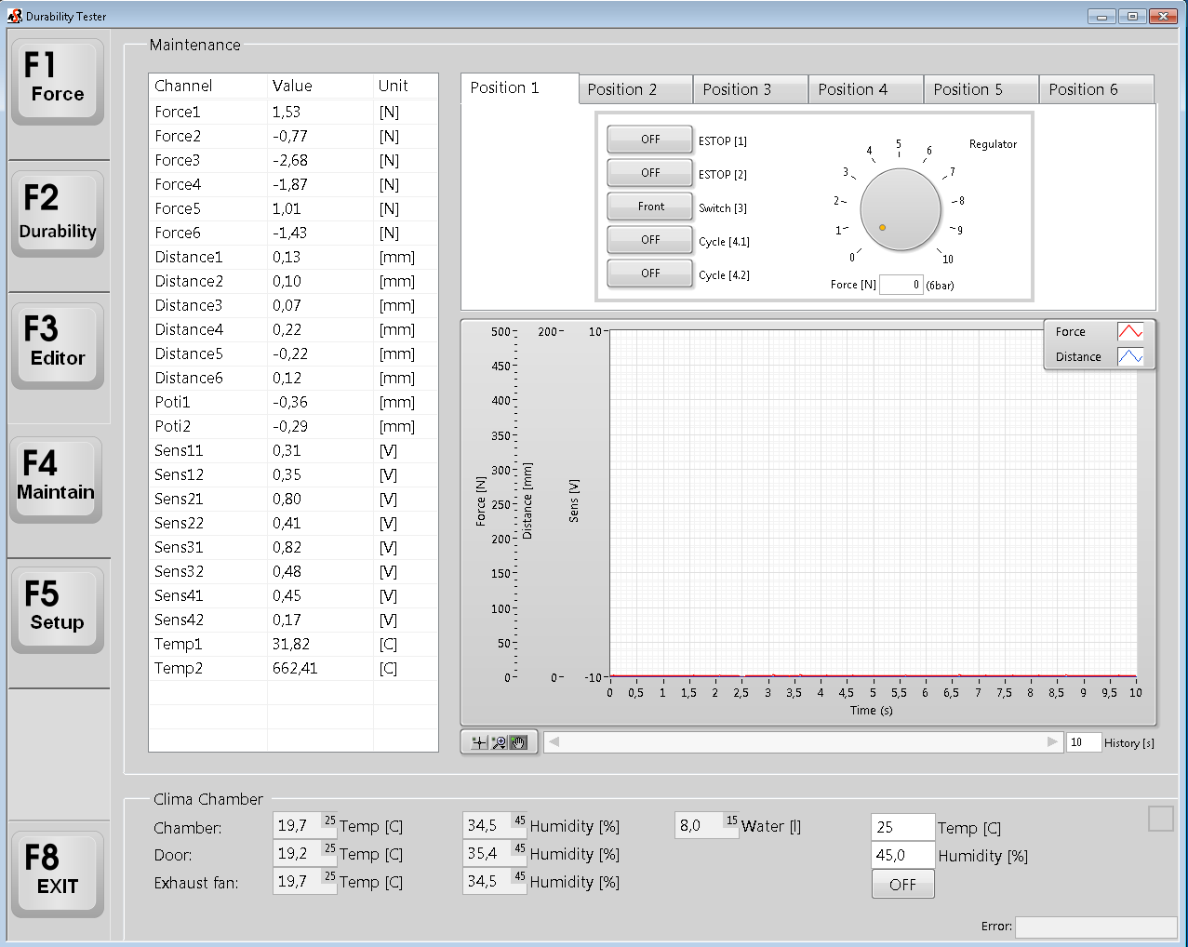Open the F1 Force screen
Screen dimensions: 1188x947
(58, 80)
